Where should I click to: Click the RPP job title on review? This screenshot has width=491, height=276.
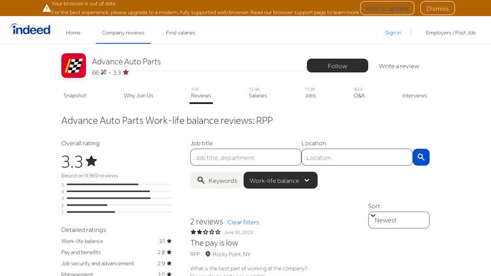[195, 254]
